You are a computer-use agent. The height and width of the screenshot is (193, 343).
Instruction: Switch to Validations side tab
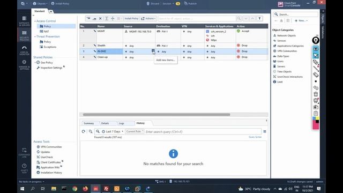coord(323,32)
